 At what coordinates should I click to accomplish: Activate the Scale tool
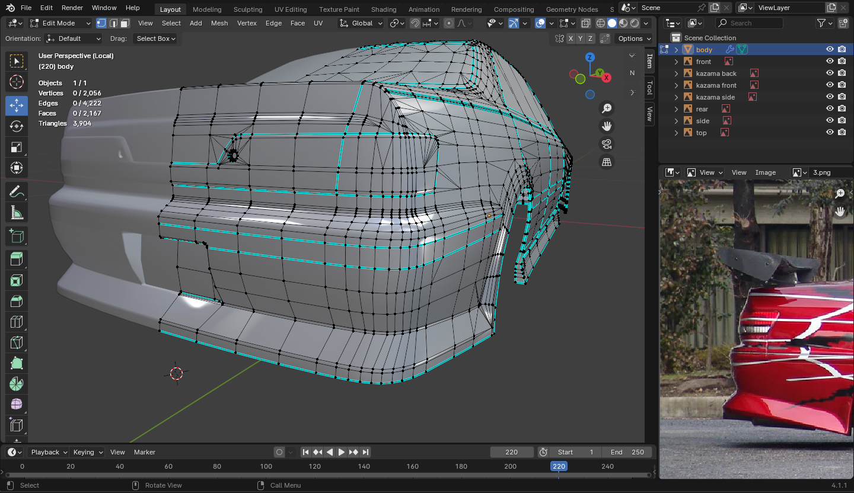pyautogui.click(x=17, y=147)
